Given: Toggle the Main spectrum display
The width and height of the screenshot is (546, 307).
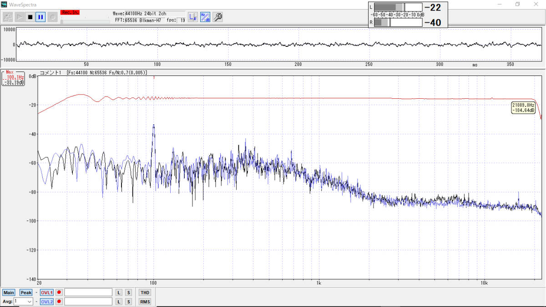Looking at the screenshot, I should [9, 292].
